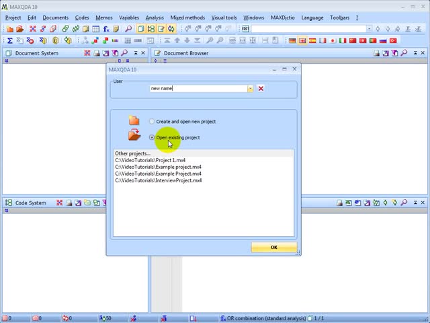Expand the toolbar code list dropdown arrow
The height and width of the screenshot is (323, 430).
coord(369,29)
